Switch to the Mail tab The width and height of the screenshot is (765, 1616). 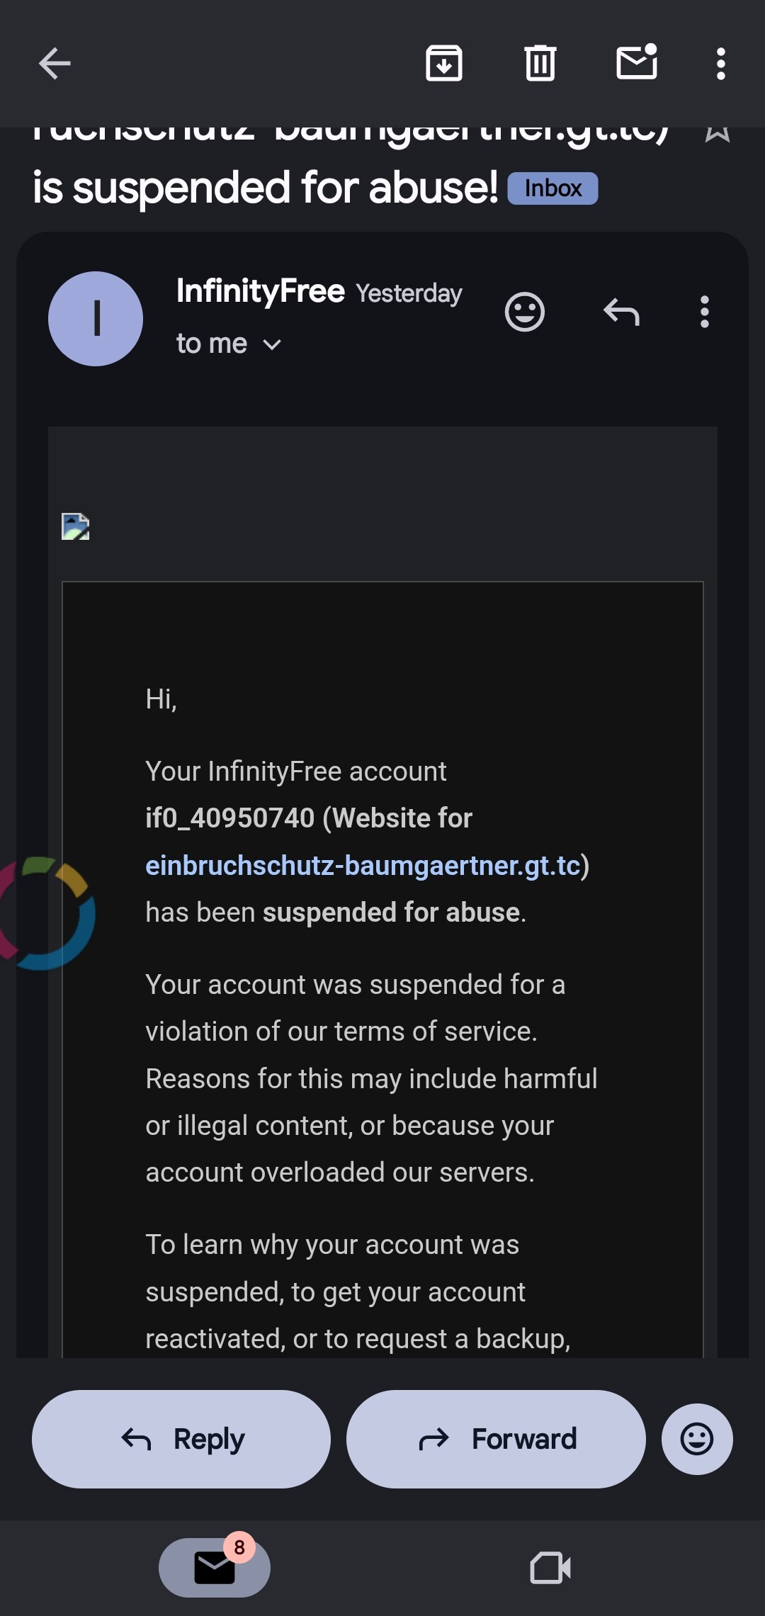click(214, 1567)
